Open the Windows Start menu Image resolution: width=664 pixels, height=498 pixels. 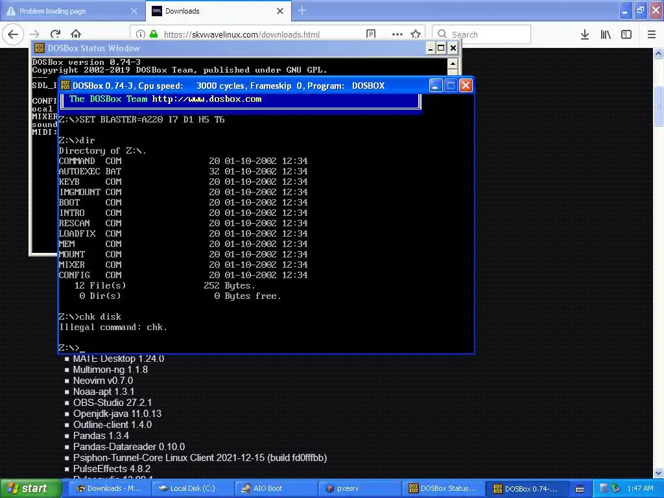(30, 488)
